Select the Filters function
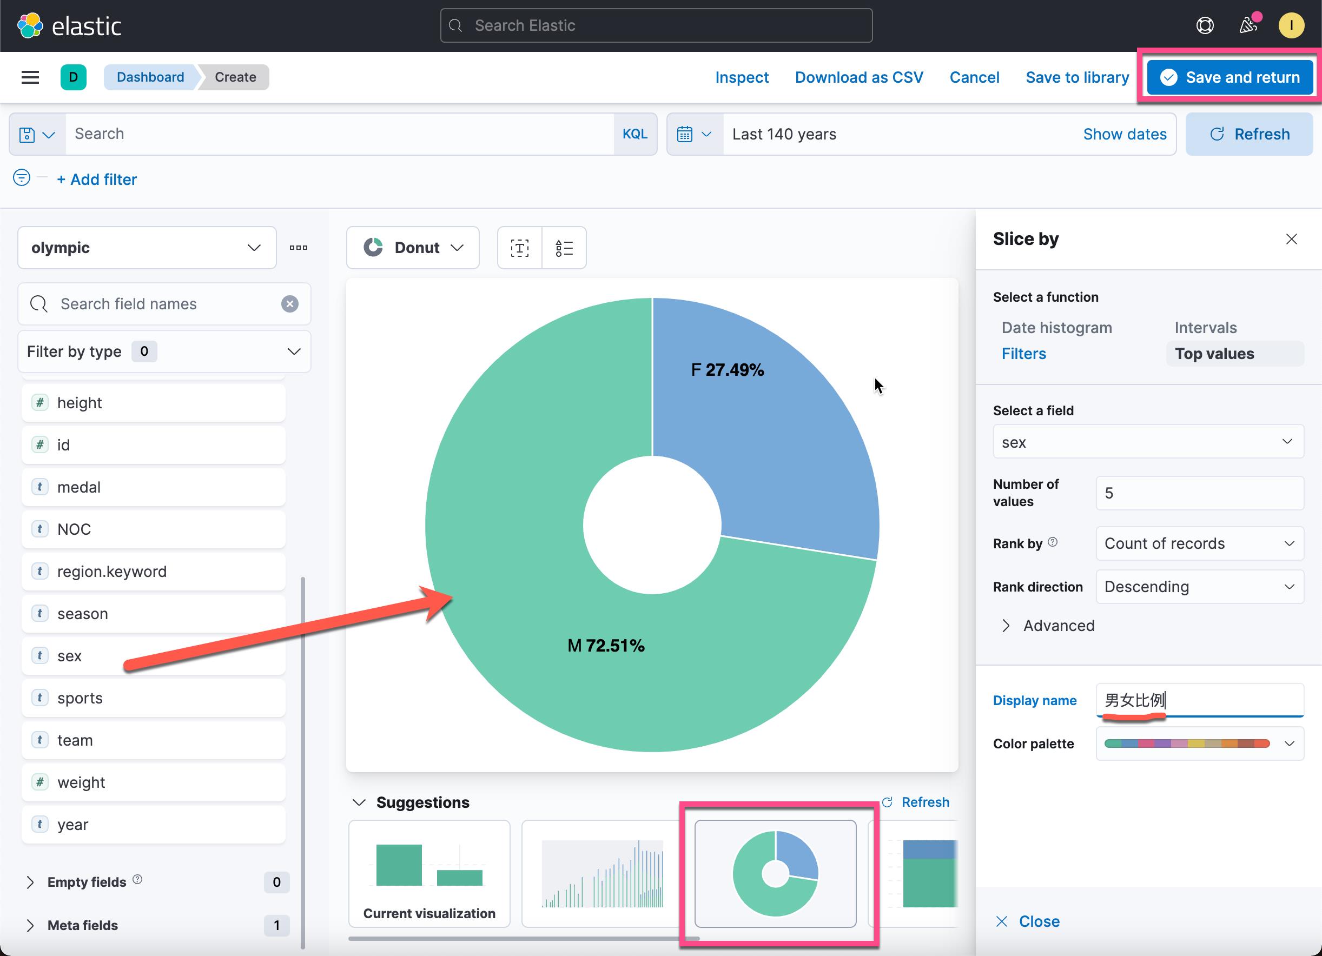Viewport: 1322px width, 956px height. (x=1023, y=354)
